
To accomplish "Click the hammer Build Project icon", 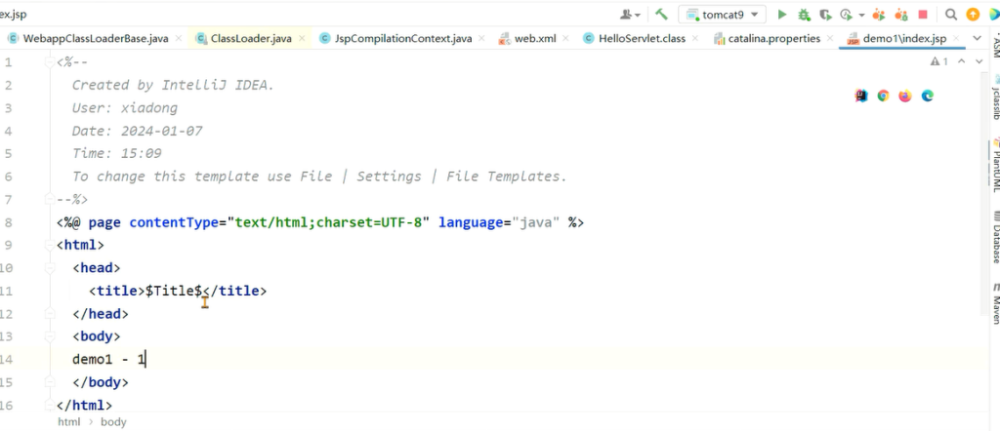I will [661, 15].
